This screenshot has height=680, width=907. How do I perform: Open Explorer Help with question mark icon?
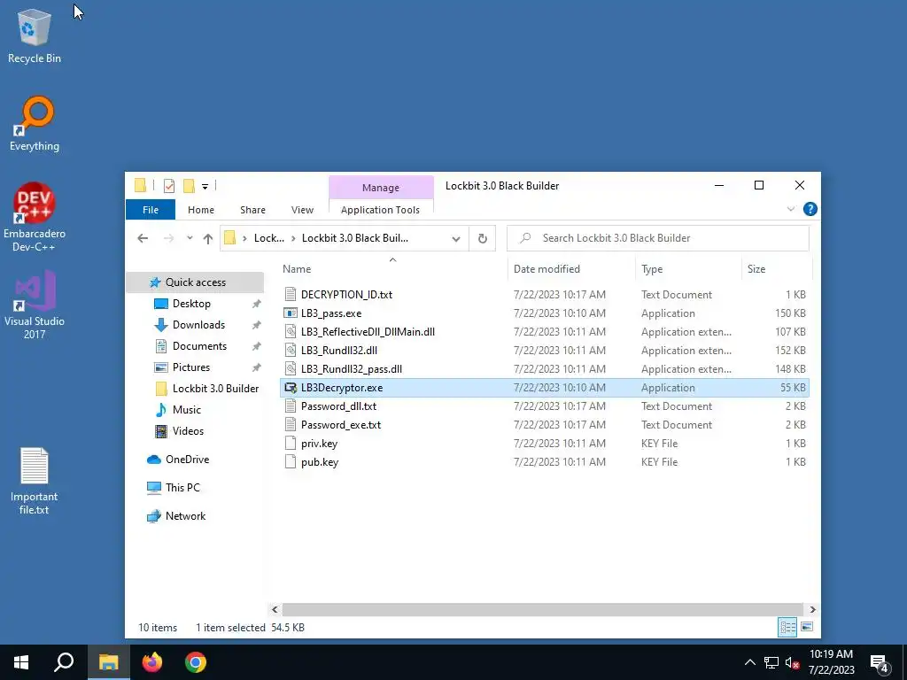coord(810,209)
